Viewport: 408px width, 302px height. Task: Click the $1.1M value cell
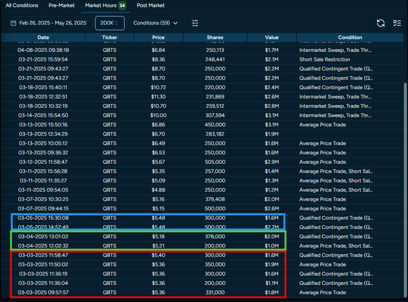272,283
